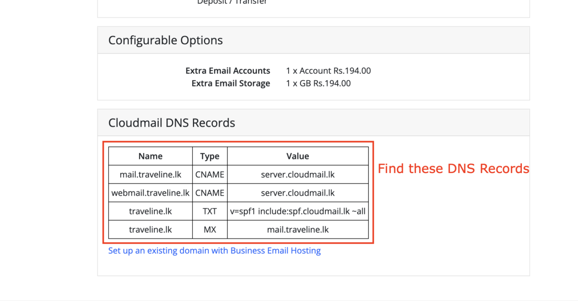Screen dimensions: 578x301
Task: Click the red Find these DNS Records annotation
Action: point(453,169)
